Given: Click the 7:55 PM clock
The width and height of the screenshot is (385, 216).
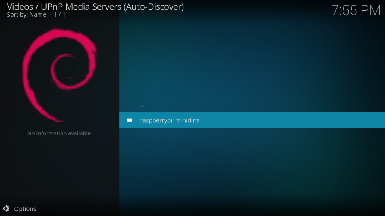Looking at the screenshot, I should pyautogui.click(x=356, y=10).
